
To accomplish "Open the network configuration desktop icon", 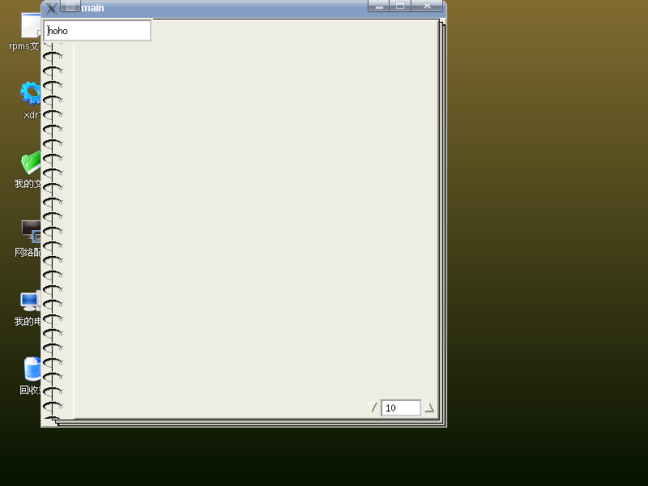I will 31,231.
